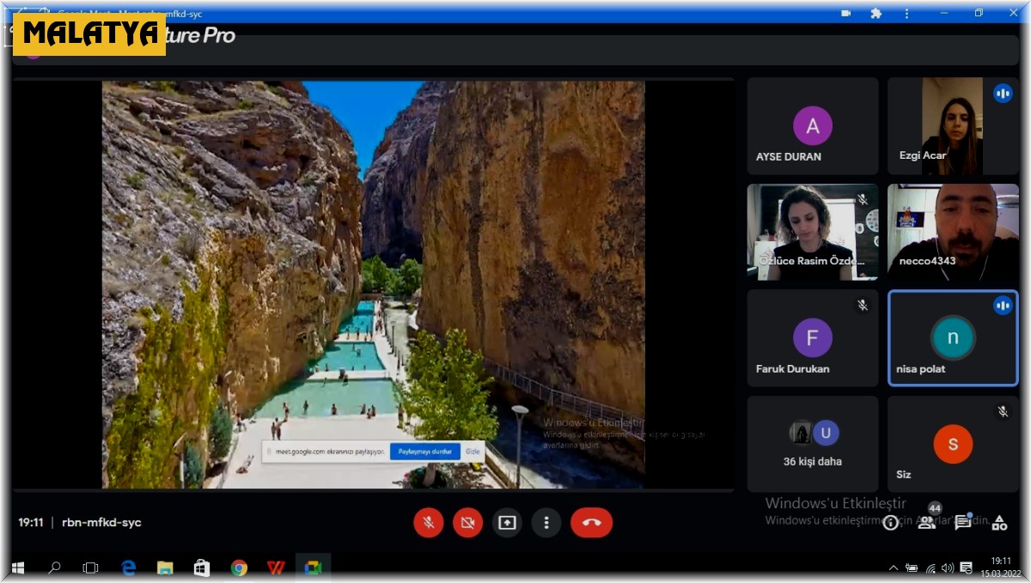Open the Chrome three-dot menu in title bar

pyautogui.click(x=906, y=14)
